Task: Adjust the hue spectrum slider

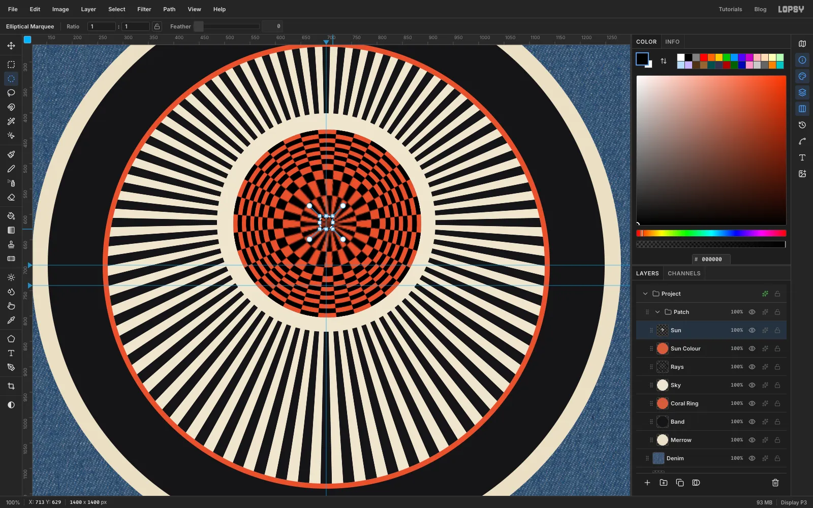Action: pyautogui.click(x=711, y=233)
